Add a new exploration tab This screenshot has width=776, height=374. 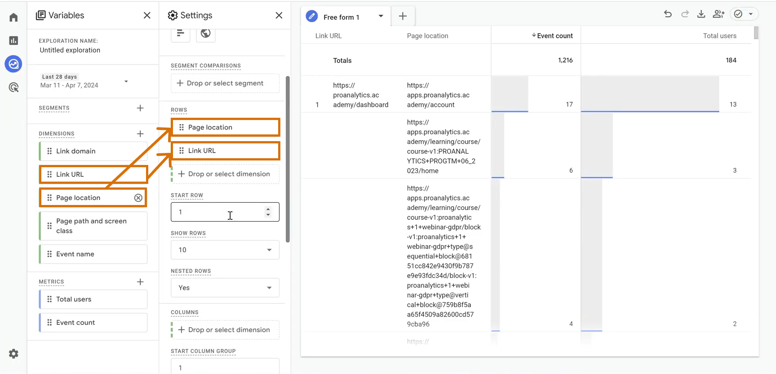tap(403, 17)
